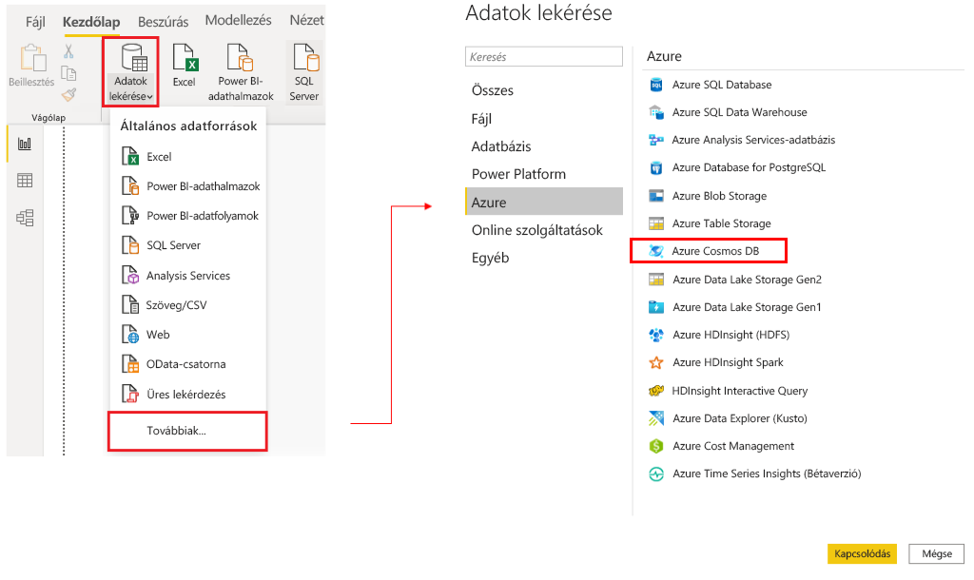Select the Fájl category in dialog

[x=543, y=119]
